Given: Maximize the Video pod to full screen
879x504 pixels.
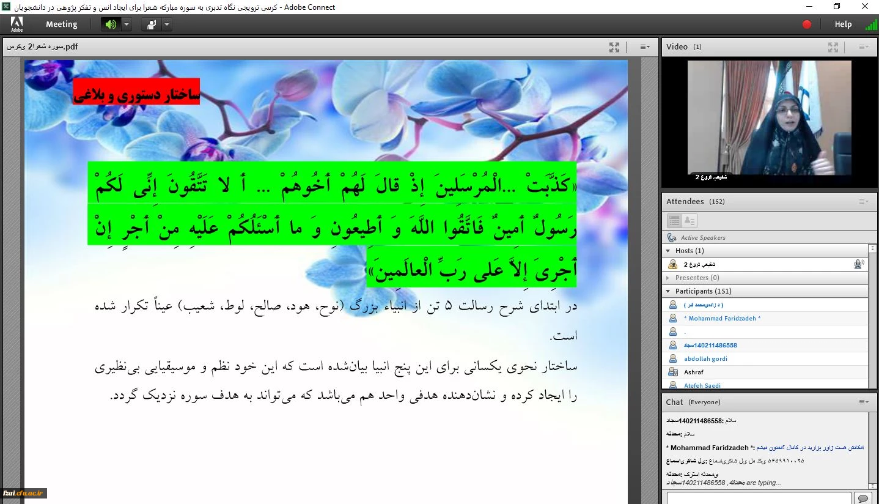Looking at the screenshot, I should click(833, 47).
